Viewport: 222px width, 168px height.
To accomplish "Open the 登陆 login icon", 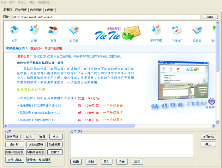I will click(53, 31).
